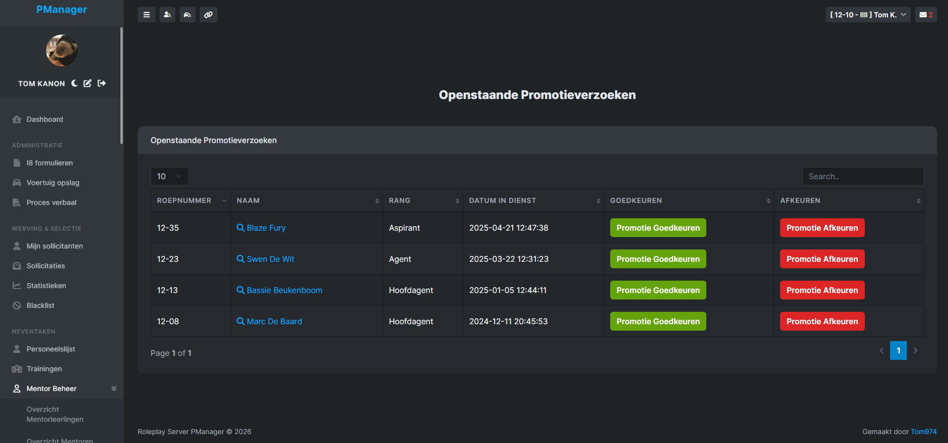The height and width of the screenshot is (443, 948).
Task: Open Overzicht Mentorleerlingen submenu item
Action: [55, 414]
